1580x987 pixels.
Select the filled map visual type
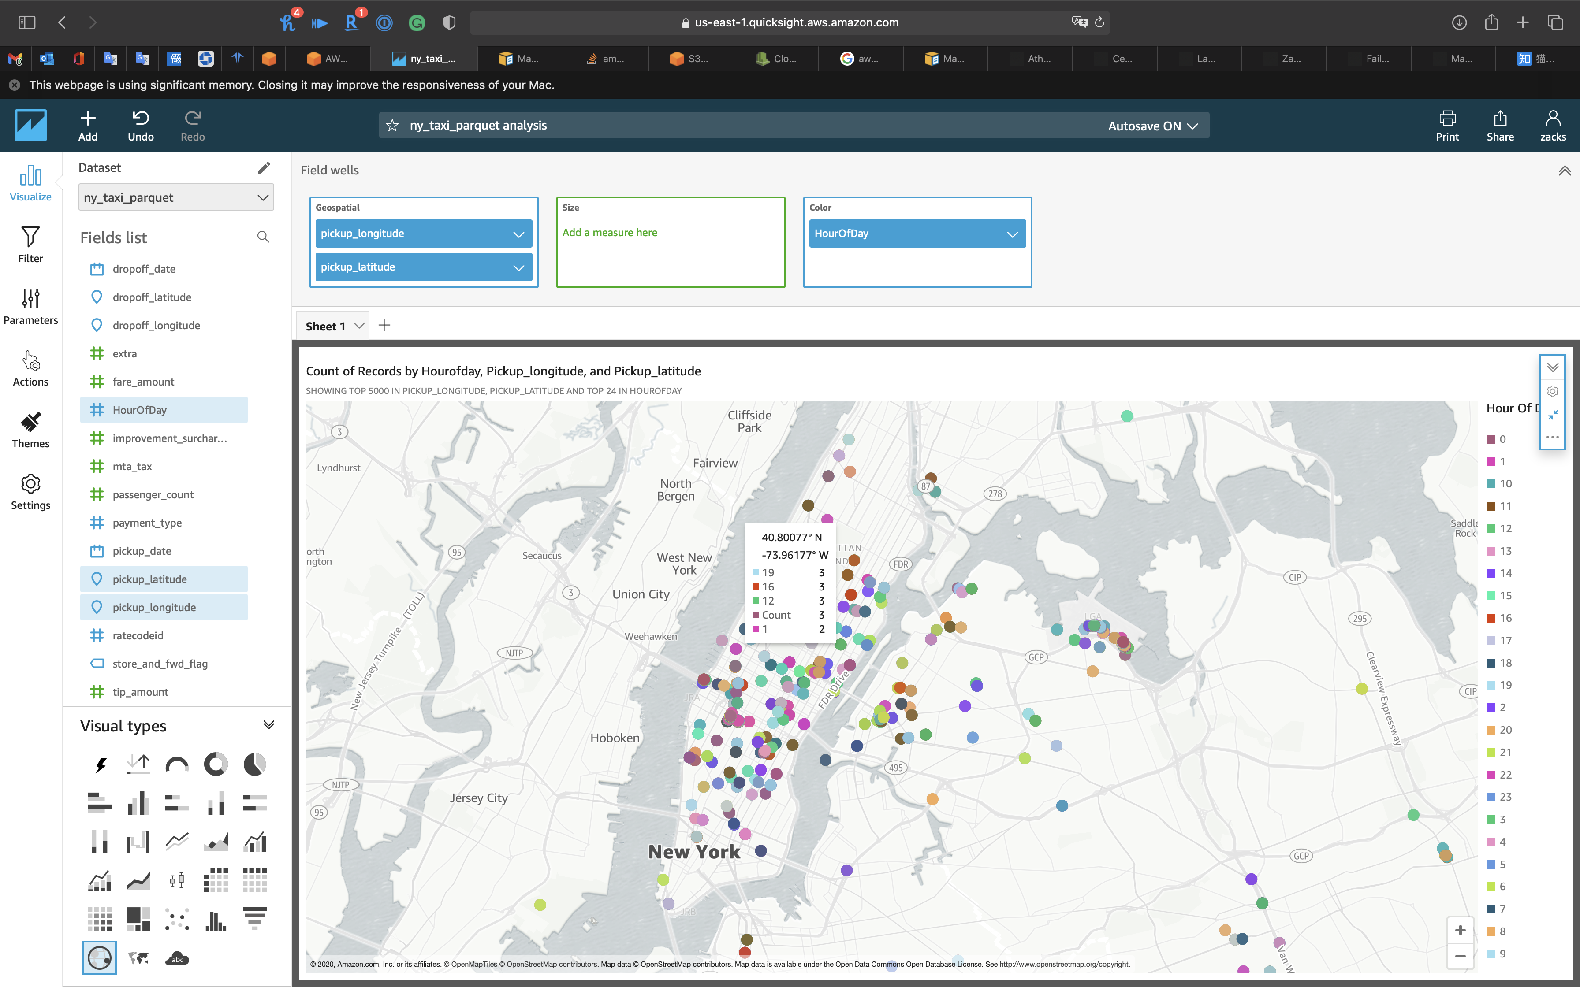tap(138, 958)
